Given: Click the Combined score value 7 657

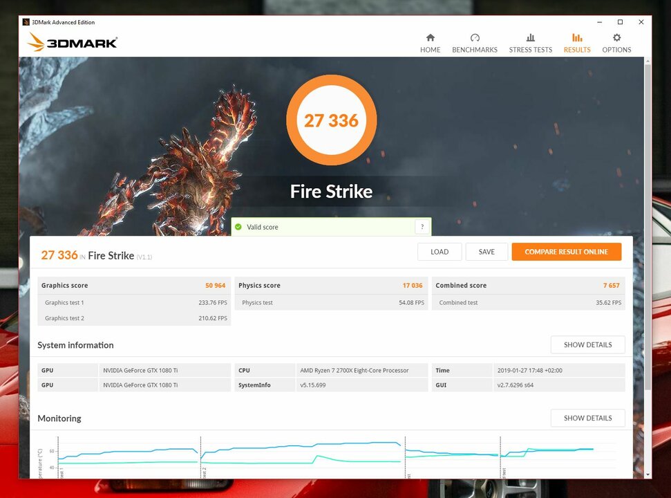Looking at the screenshot, I should point(611,285).
